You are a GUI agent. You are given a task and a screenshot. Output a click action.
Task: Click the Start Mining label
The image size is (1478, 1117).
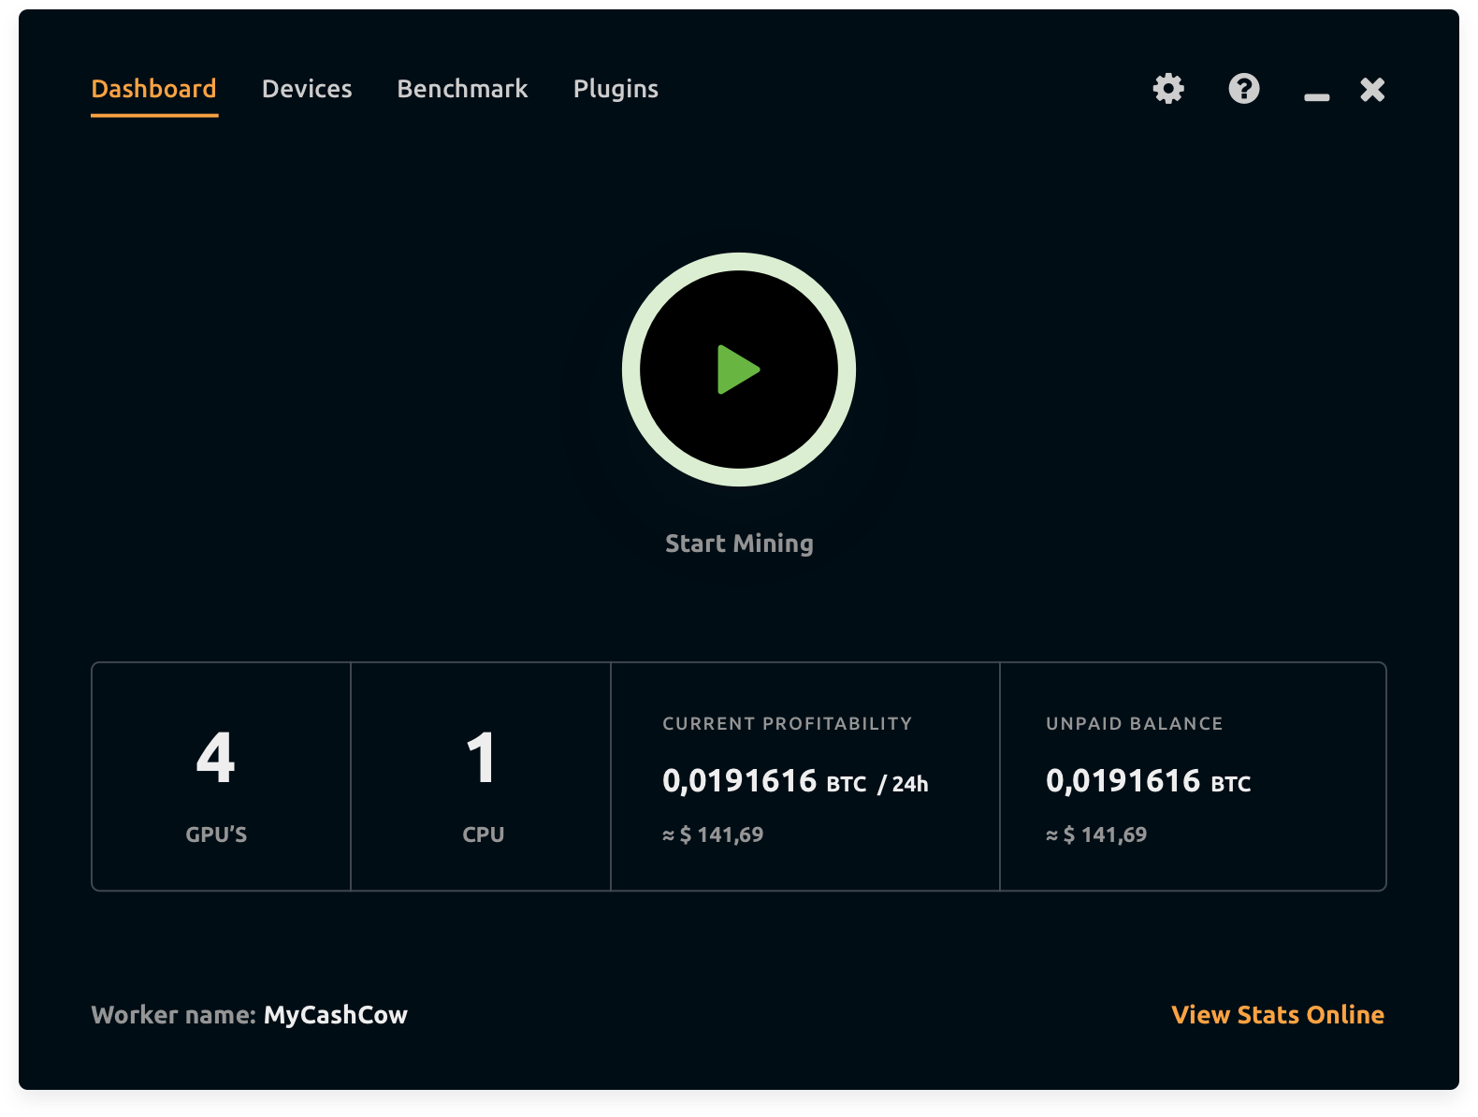[x=739, y=544]
